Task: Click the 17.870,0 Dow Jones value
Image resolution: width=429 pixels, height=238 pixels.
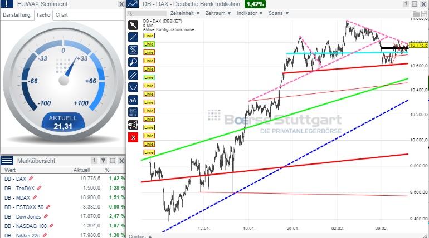Action: pyautogui.click(x=90, y=216)
